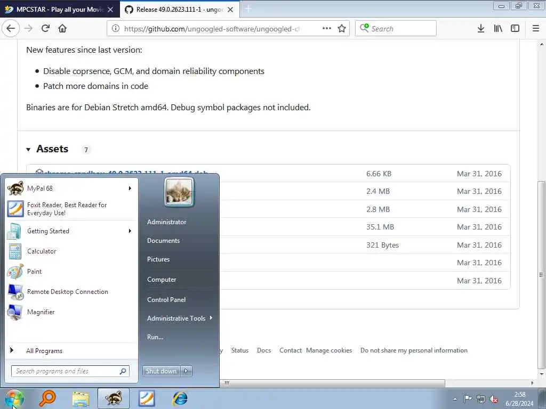Click the Windows Start orb

[x=14, y=398]
